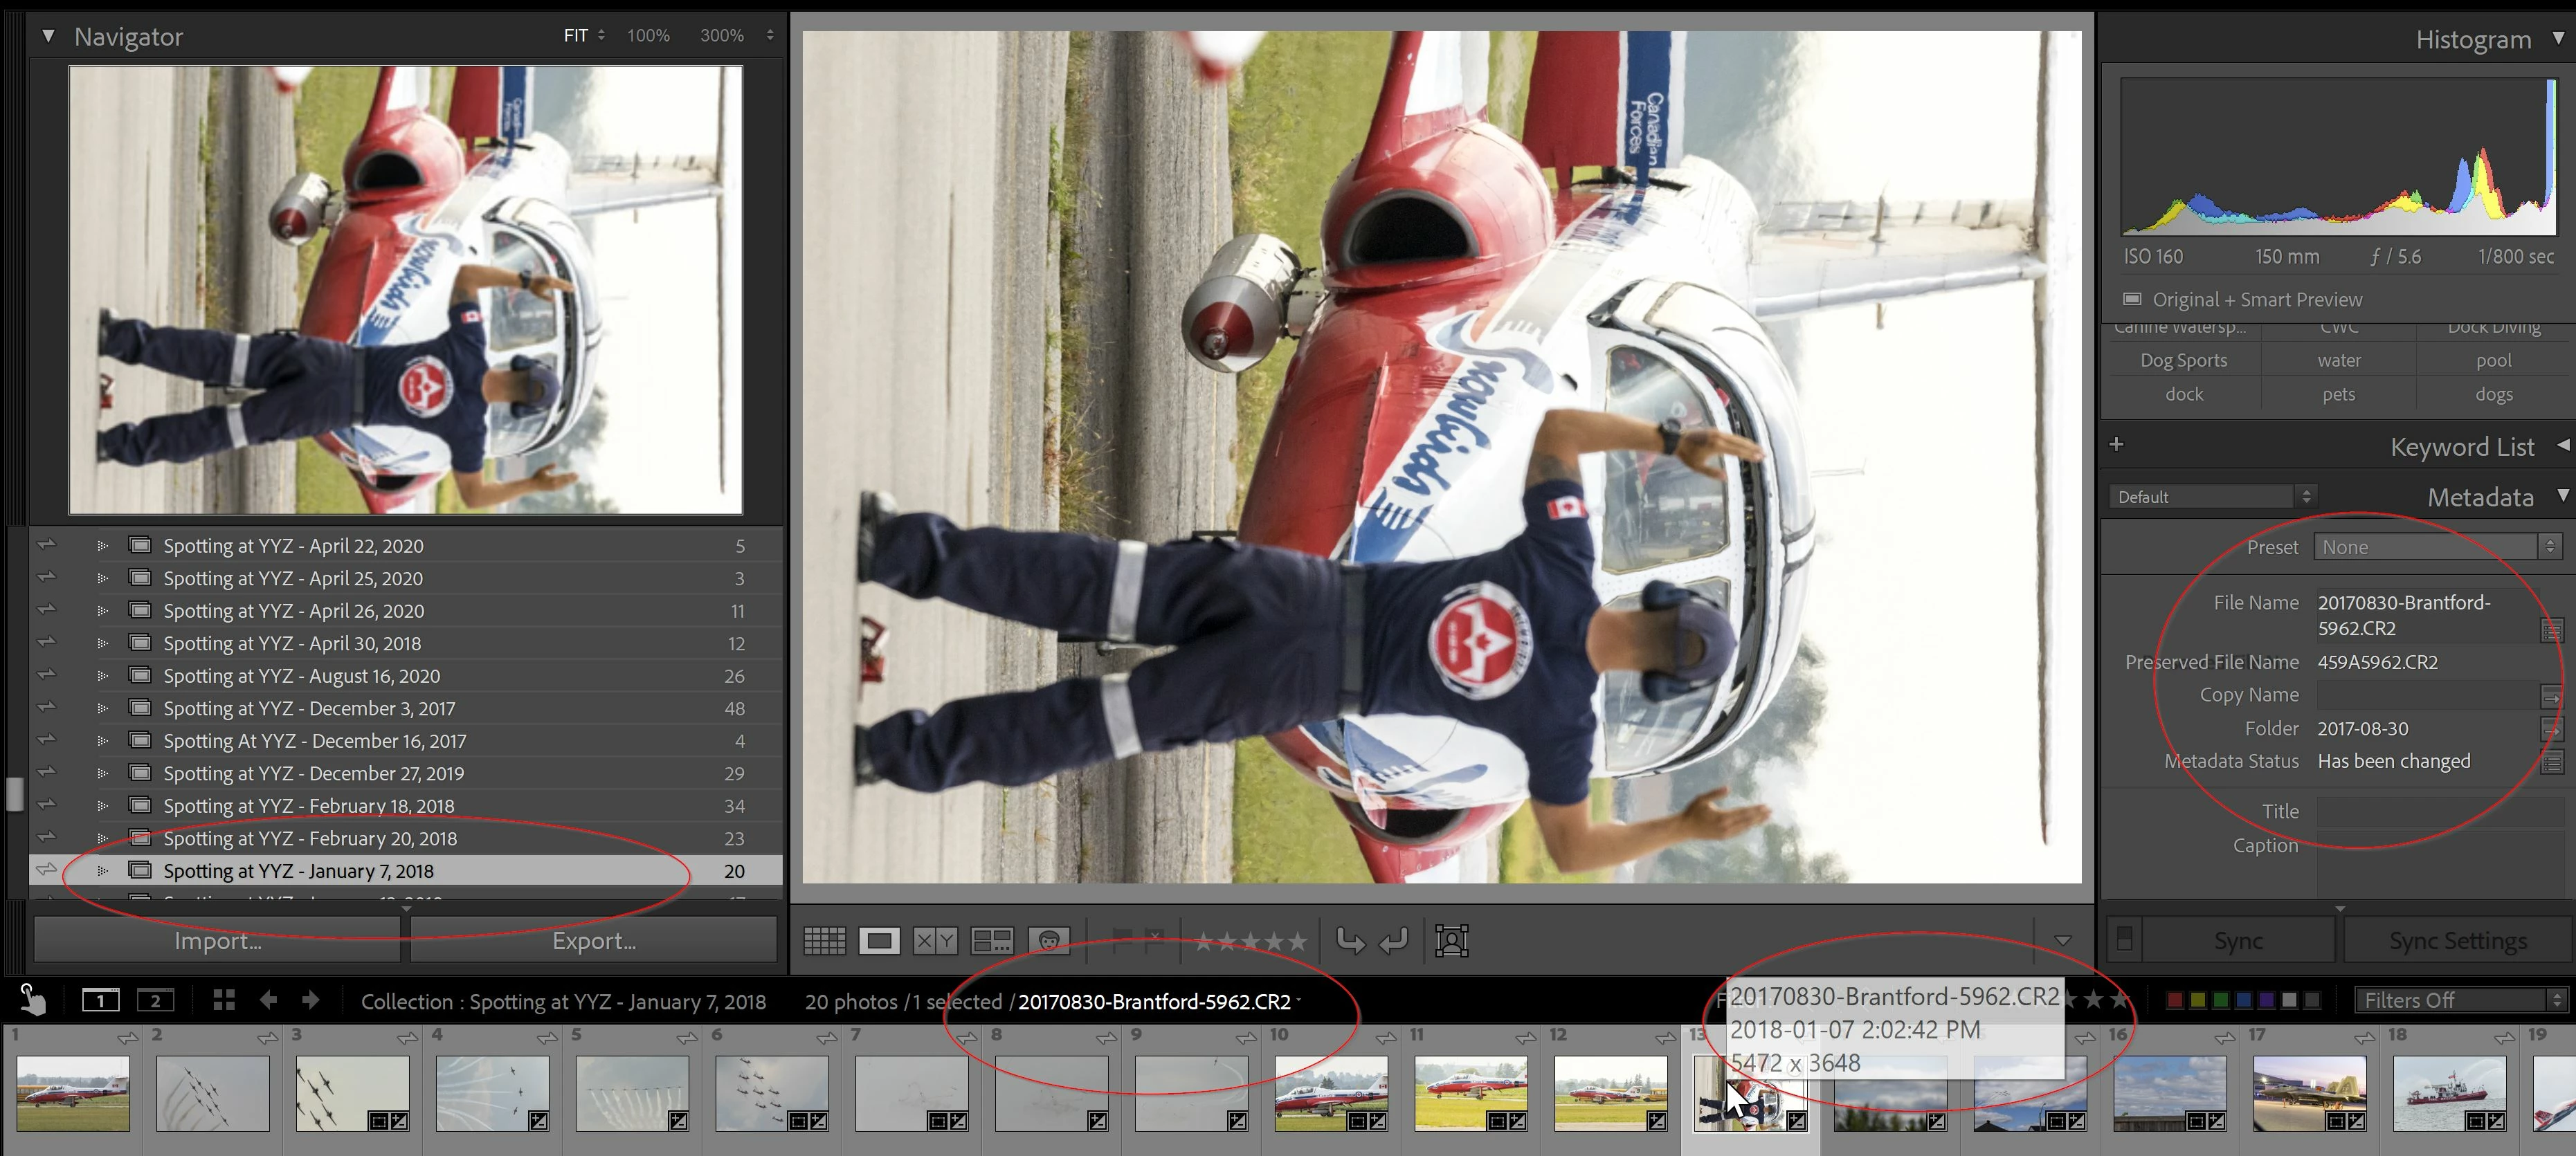This screenshot has width=2576, height=1156.
Task: Open Compare view (XY) icon
Action: pyautogui.click(x=935, y=940)
